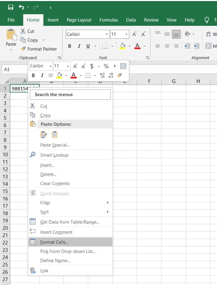Click the ribbon Borders icon
Screen dimensions: 217x285
click(105, 46)
